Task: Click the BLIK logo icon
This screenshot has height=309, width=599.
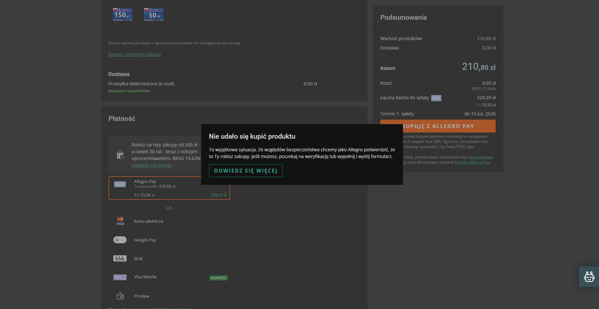Action: tap(120, 259)
